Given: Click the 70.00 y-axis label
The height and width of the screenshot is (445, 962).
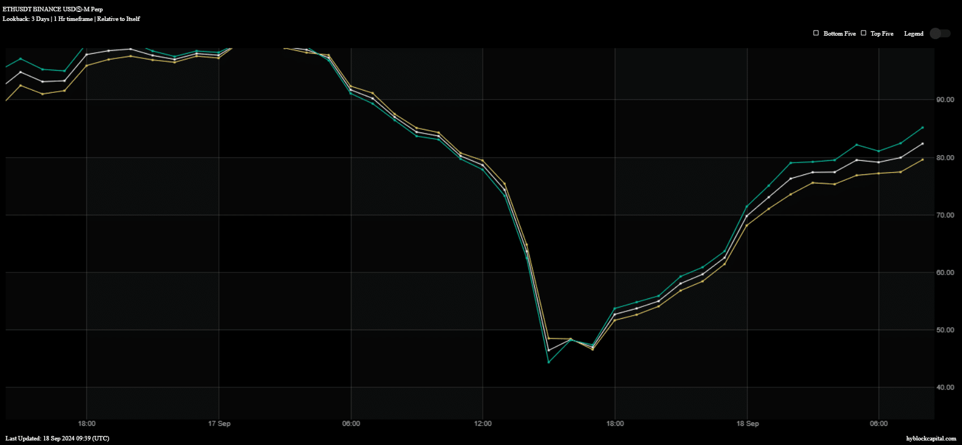Looking at the screenshot, I should (945, 215).
